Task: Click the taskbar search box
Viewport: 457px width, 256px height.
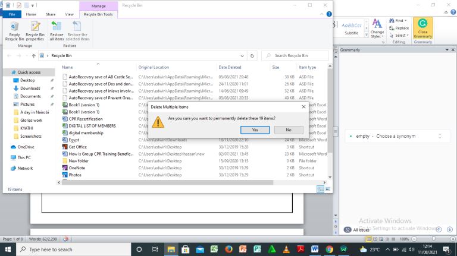Action: pyautogui.click(x=73, y=249)
